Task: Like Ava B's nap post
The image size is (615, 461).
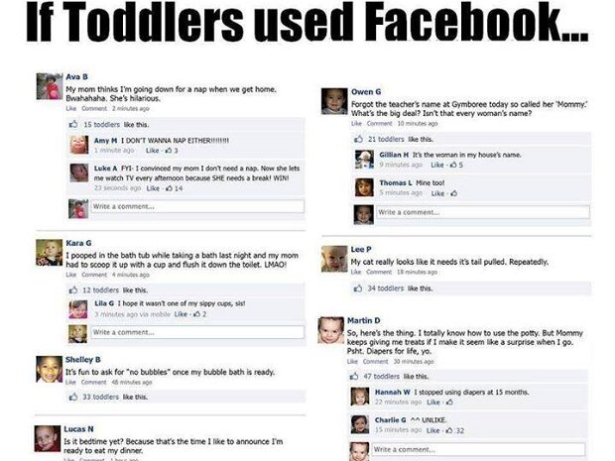Action: [71, 109]
